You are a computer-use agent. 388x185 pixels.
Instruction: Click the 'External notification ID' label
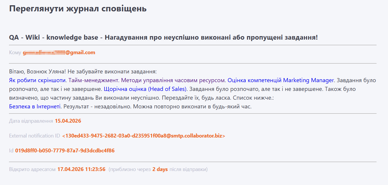coord(34,136)
